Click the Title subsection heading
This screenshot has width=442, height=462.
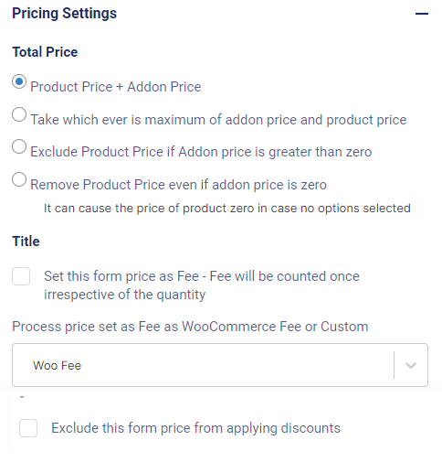click(x=26, y=242)
